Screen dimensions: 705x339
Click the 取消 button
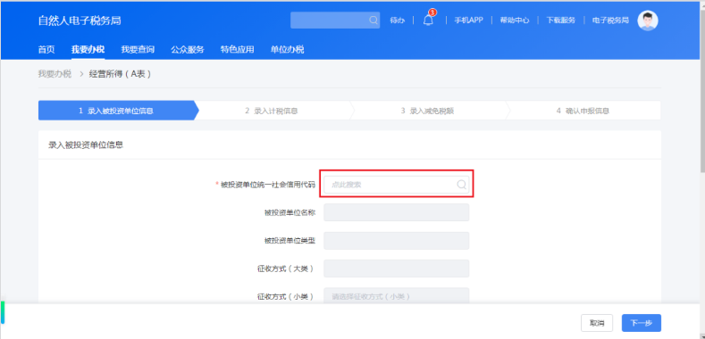pos(597,323)
